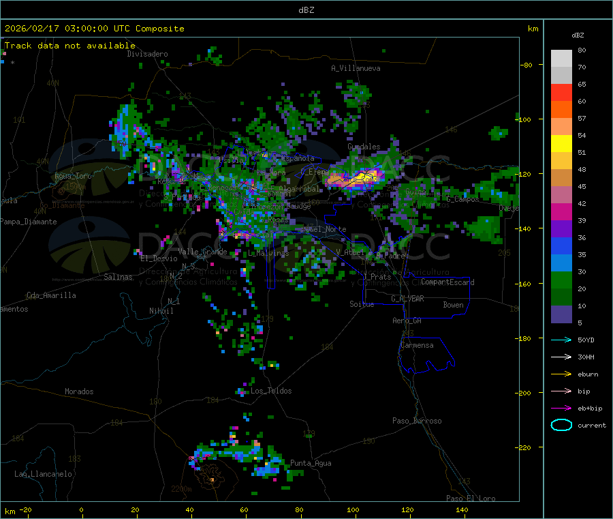This screenshot has height=519, width=613.
Task: Select the dark green 10-20 dBZ band
Action: [x=561, y=297]
